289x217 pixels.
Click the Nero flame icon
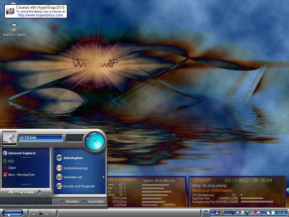click(x=5, y=175)
